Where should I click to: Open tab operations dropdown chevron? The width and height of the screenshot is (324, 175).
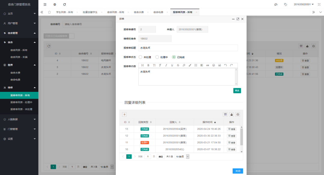coord(320,12)
